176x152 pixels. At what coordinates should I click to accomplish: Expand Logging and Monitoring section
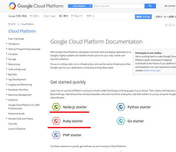click(20, 85)
